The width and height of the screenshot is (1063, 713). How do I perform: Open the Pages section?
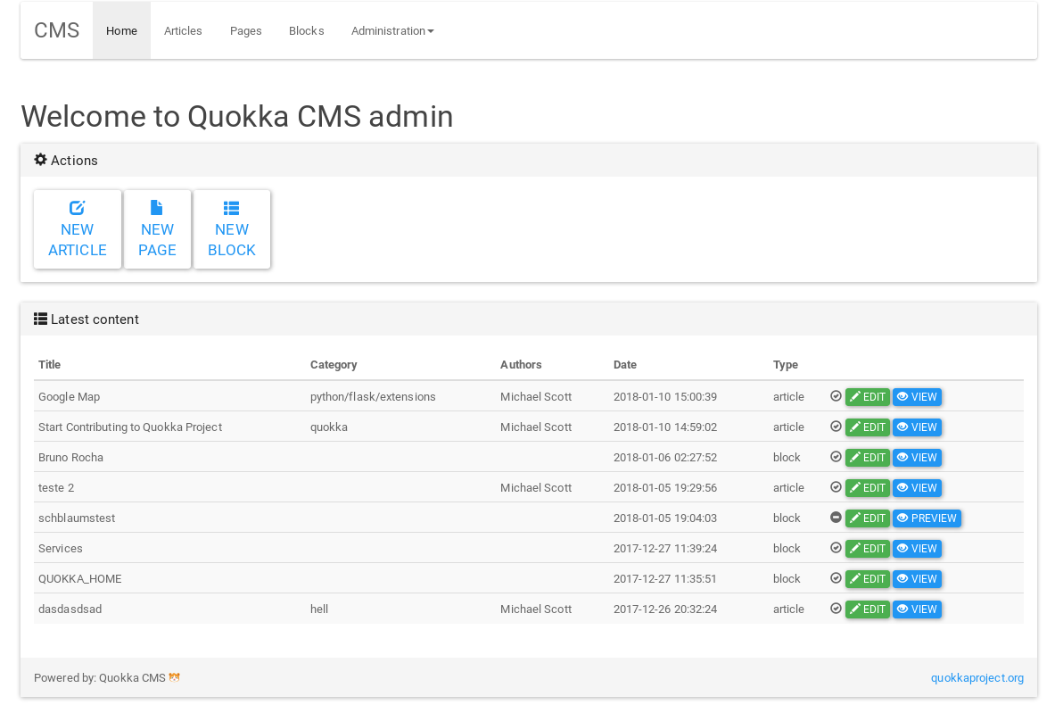pyautogui.click(x=245, y=30)
